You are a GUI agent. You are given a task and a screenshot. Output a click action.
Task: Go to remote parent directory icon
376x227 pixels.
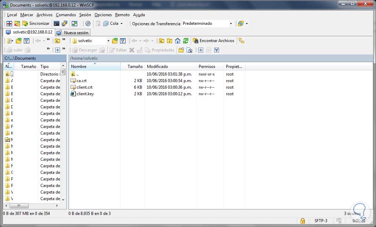(x=162, y=41)
